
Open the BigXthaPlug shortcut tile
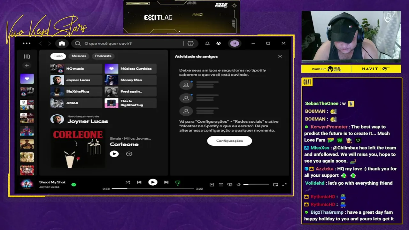tap(76, 92)
